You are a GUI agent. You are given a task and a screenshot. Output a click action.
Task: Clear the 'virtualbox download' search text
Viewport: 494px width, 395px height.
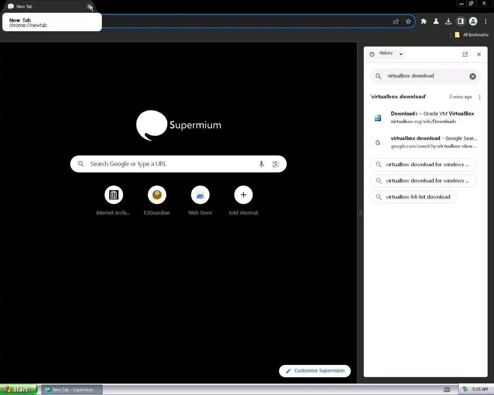(473, 76)
